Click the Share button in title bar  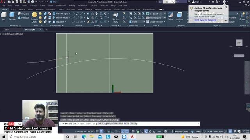click(x=54, y=2)
